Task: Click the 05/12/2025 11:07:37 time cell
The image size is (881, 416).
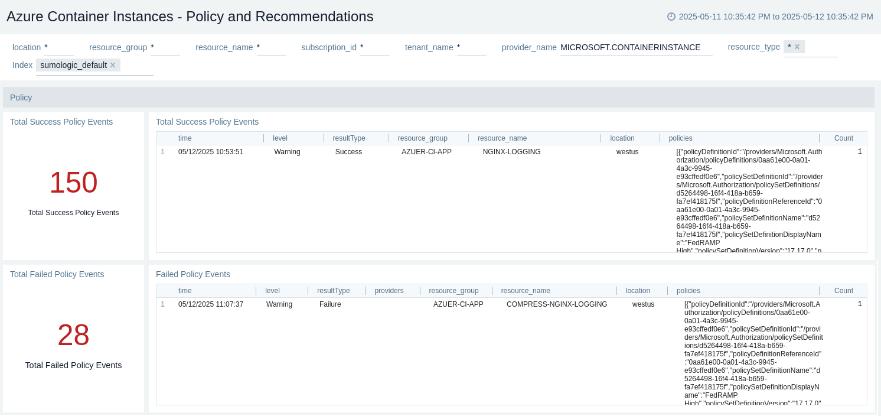Action: (x=211, y=304)
